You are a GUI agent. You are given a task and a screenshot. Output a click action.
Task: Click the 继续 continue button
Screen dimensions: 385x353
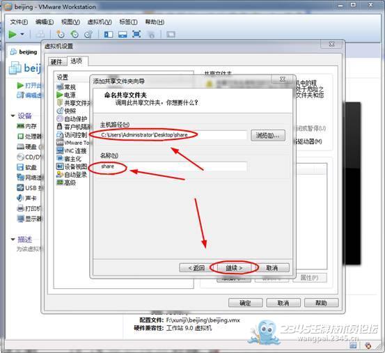[234, 268]
